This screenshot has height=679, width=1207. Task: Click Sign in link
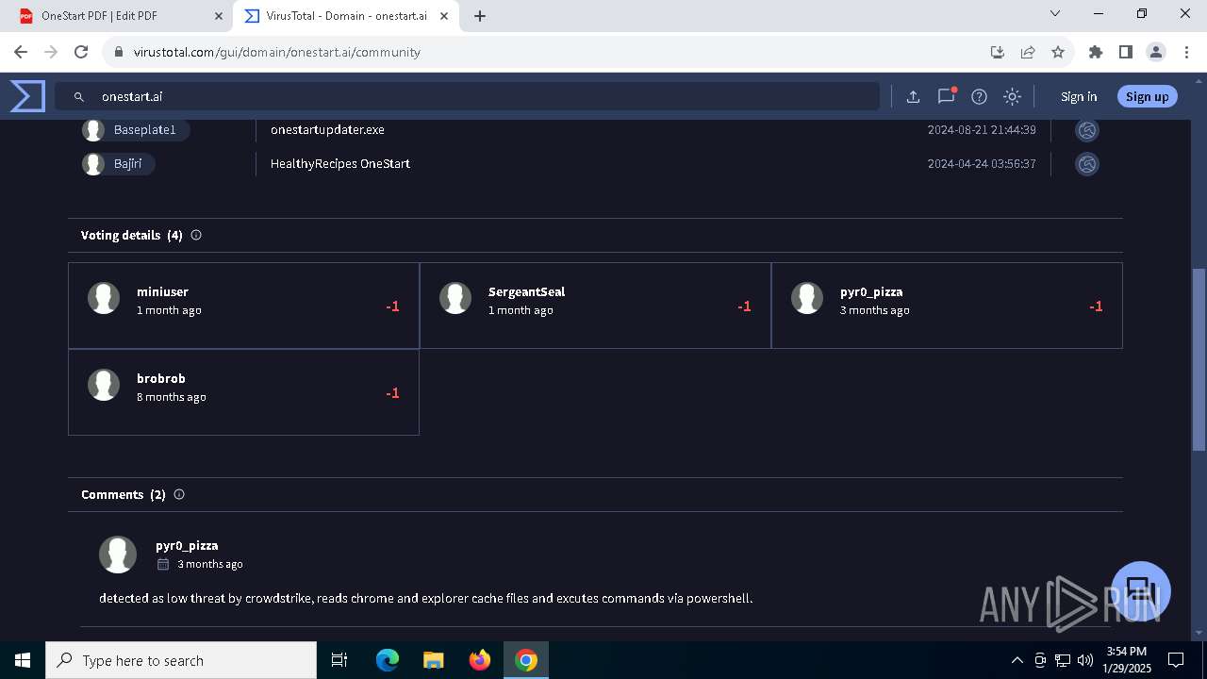pyautogui.click(x=1079, y=96)
